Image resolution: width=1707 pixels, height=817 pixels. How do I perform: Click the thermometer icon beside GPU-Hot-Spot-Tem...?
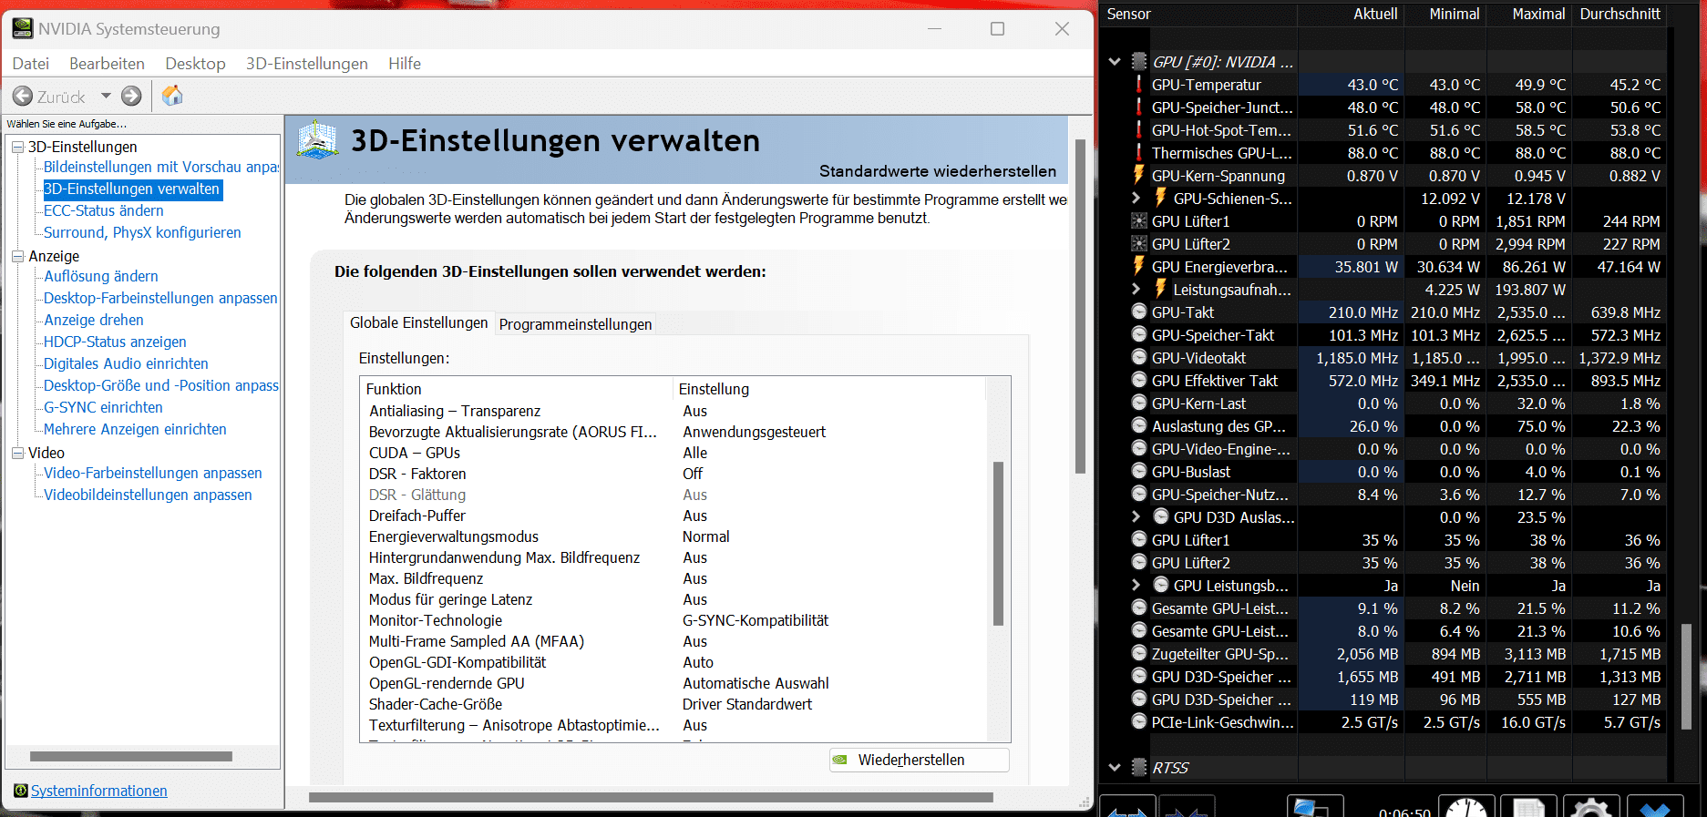click(1138, 130)
